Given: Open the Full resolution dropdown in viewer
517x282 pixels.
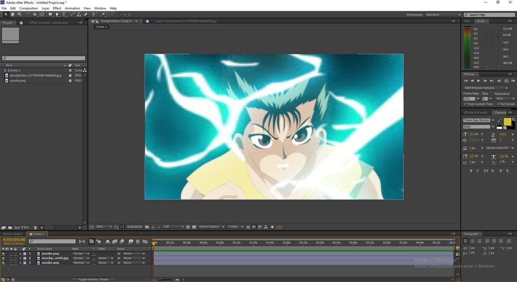Looking at the screenshot, I should [174, 227].
